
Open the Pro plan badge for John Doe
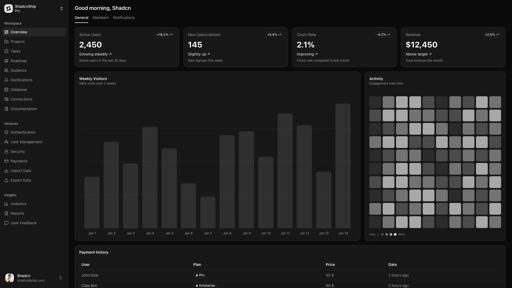coord(200,275)
